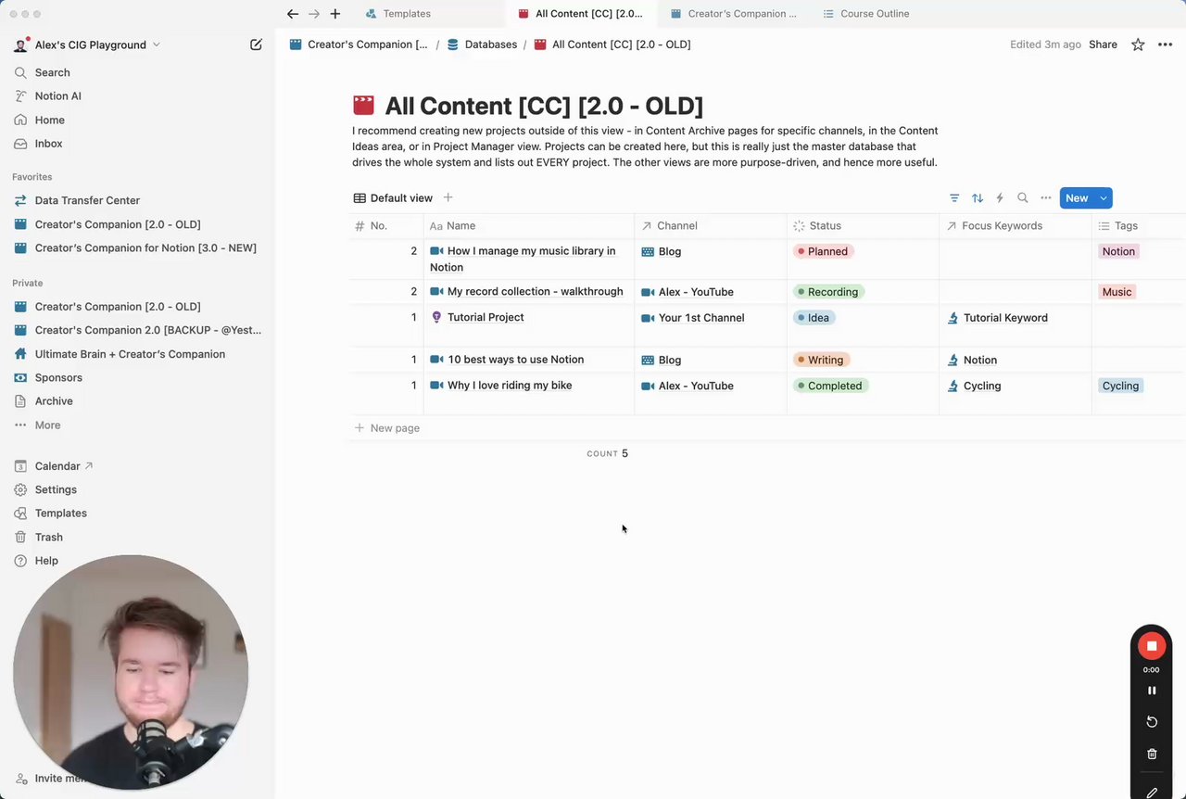Search within the database view
The height and width of the screenshot is (799, 1186).
click(x=1023, y=197)
